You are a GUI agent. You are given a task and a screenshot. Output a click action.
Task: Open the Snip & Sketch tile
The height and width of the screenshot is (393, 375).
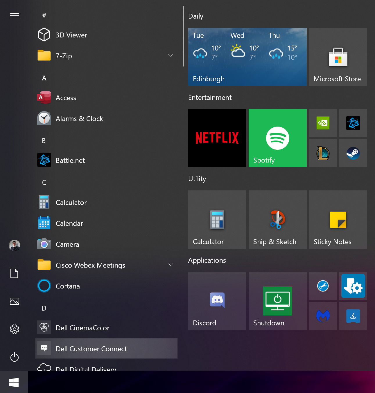[x=278, y=219]
